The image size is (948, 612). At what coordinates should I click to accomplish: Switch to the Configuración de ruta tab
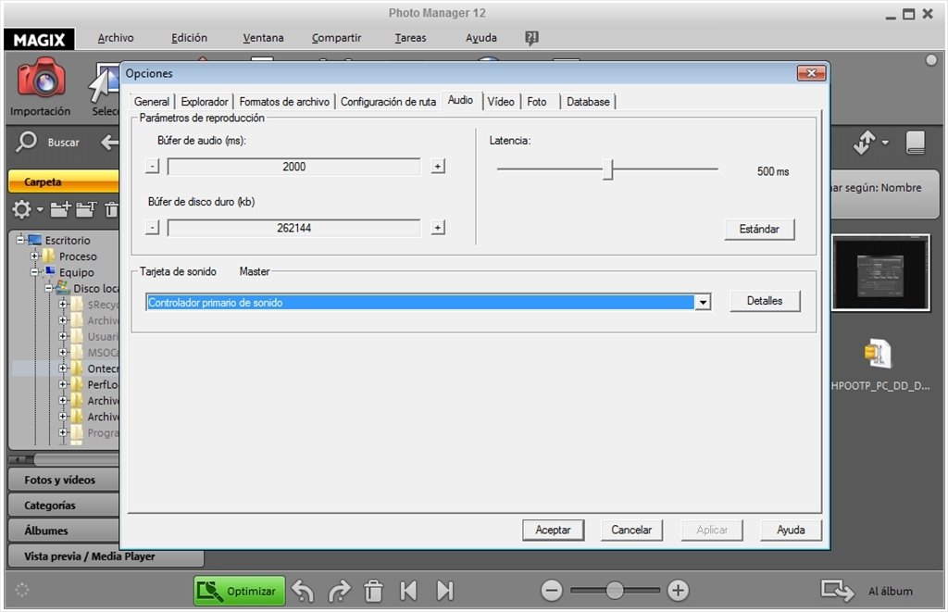click(388, 102)
